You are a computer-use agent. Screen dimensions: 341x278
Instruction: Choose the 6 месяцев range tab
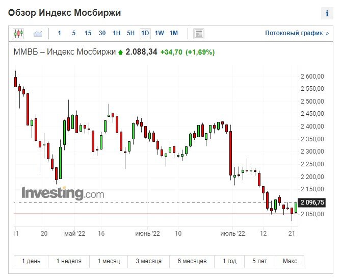point(192,261)
